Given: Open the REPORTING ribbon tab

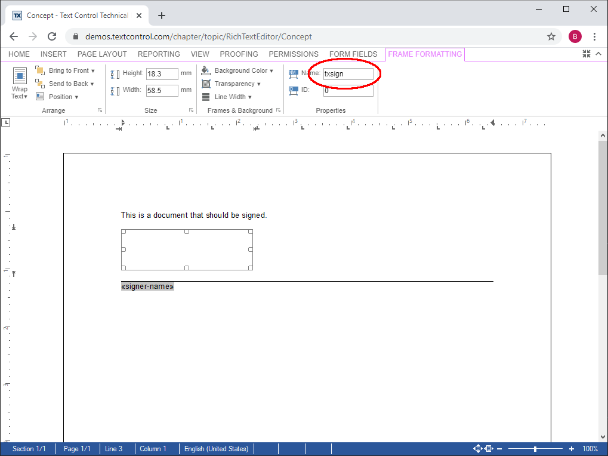Looking at the screenshot, I should point(159,54).
